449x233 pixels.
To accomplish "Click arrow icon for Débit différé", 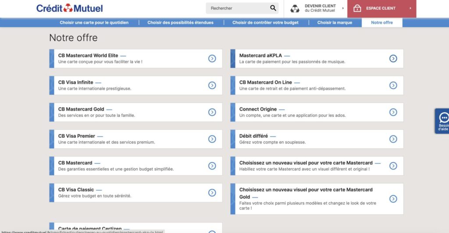I will tap(393, 139).
